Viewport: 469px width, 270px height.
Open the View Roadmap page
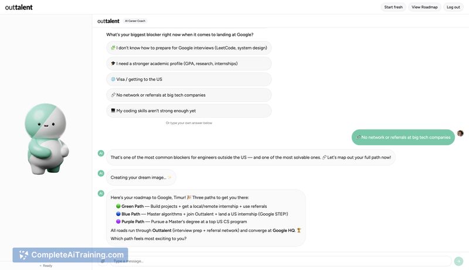pos(424,7)
